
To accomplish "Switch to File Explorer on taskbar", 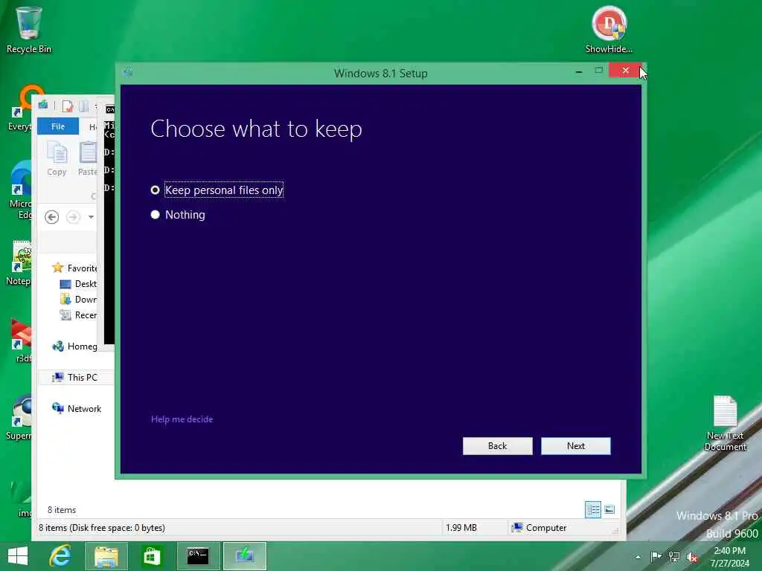I will click(x=106, y=556).
